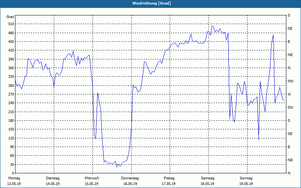Image resolution: width=301 pixels, height=188 pixels.
Task: Click the date 13.05.19
Action: (14, 184)
